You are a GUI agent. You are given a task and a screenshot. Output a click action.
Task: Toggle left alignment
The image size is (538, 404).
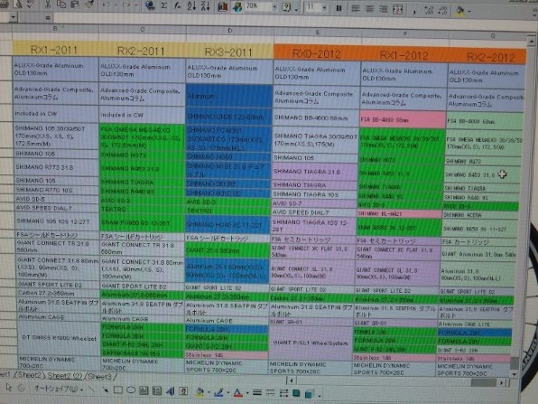point(356,9)
